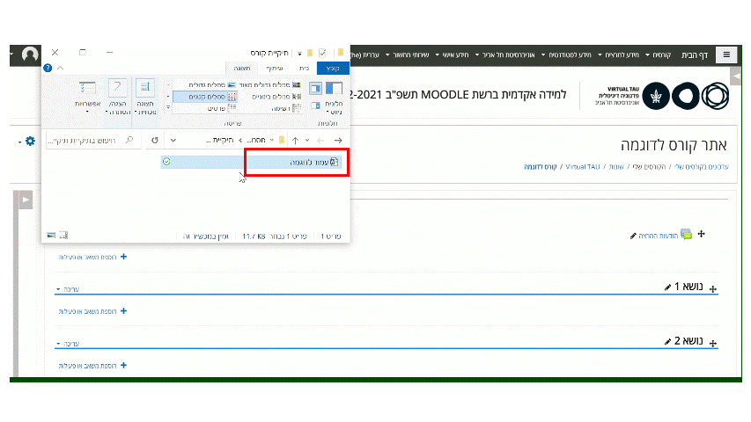Add an activity or resource in the top section

point(93,258)
